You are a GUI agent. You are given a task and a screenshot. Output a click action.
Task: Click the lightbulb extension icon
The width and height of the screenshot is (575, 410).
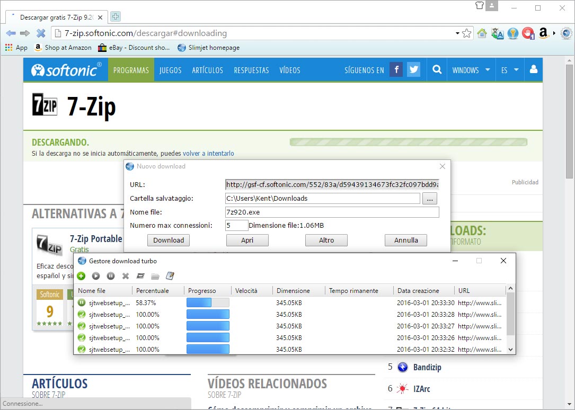coord(512,33)
